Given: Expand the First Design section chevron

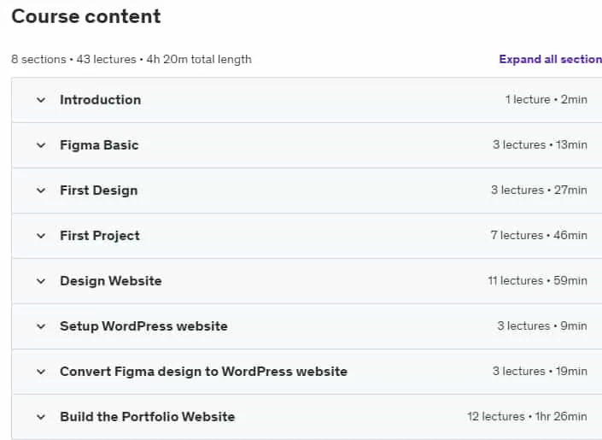Looking at the screenshot, I should 41,191.
